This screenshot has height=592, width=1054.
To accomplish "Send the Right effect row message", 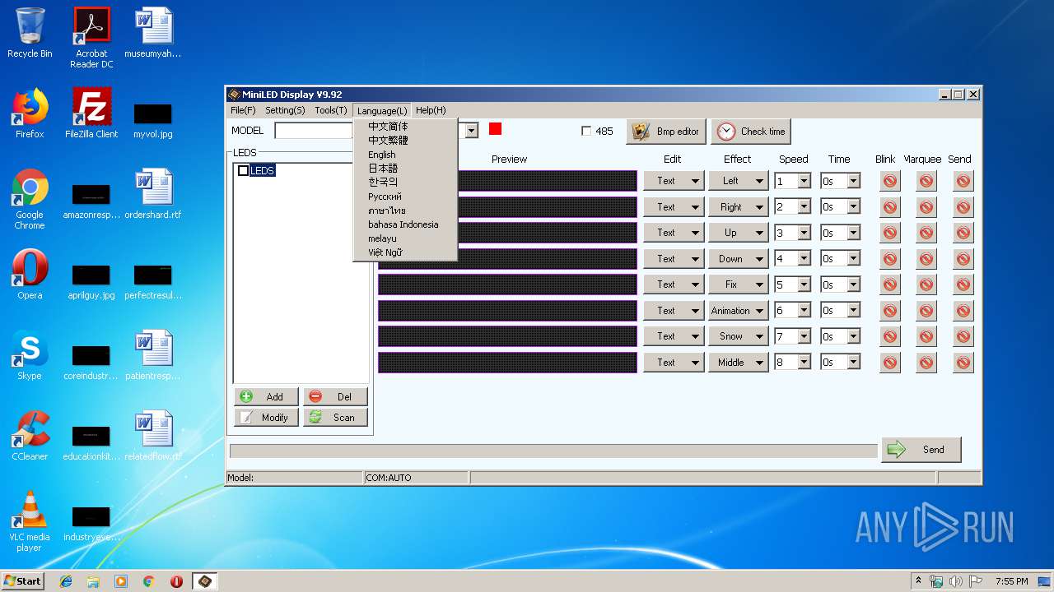I will tap(963, 207).
